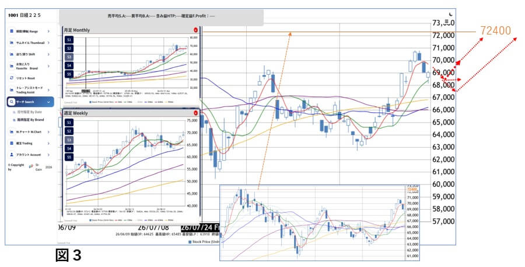Expand the Shift menu chevron
The width and height of the screenshot is (525, 267).
[48, 54]
